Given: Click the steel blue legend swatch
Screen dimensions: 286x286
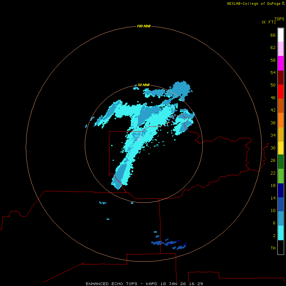Looking at the screenshot, I should click(281, 219).
